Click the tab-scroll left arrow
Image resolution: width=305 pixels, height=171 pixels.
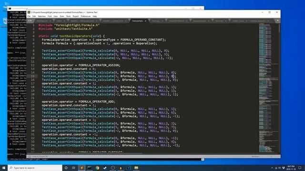(x=29, y=20)
